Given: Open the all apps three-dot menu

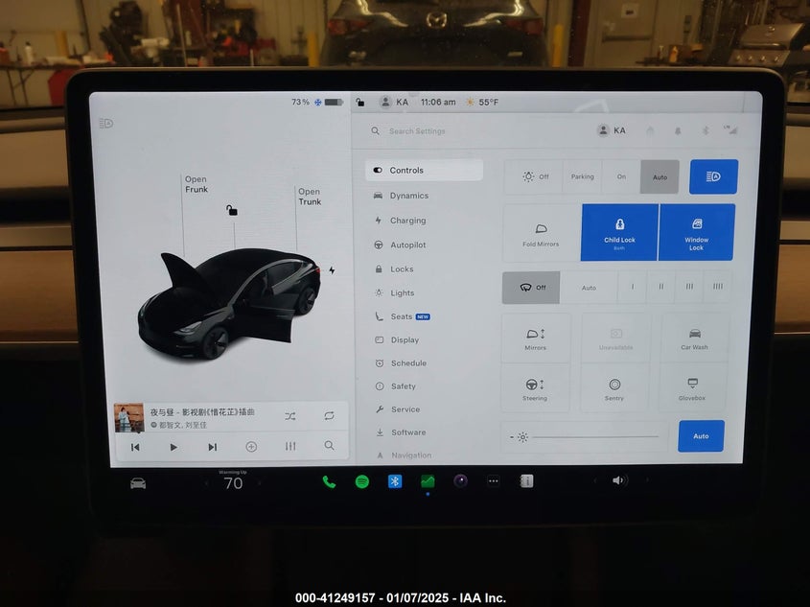Looking at the screenshot, I should (493, 481).
